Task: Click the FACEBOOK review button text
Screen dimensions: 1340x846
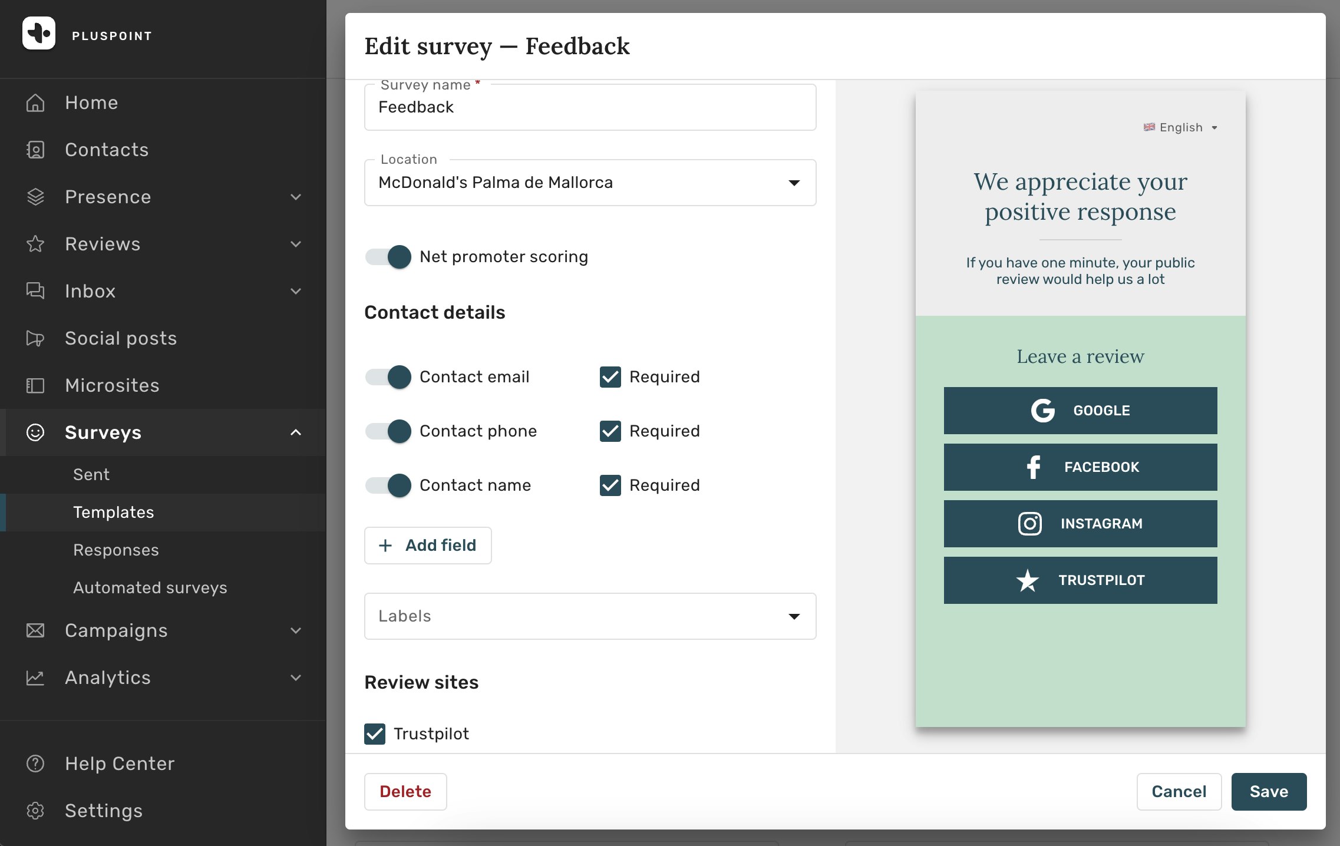Action: (1101, 467)
